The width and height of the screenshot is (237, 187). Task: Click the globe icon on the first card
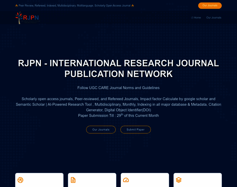click(20, 180)
